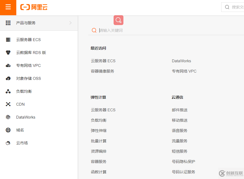Click the pink search button above keyword field
This screenshot has width=244, height=179.
119,20
